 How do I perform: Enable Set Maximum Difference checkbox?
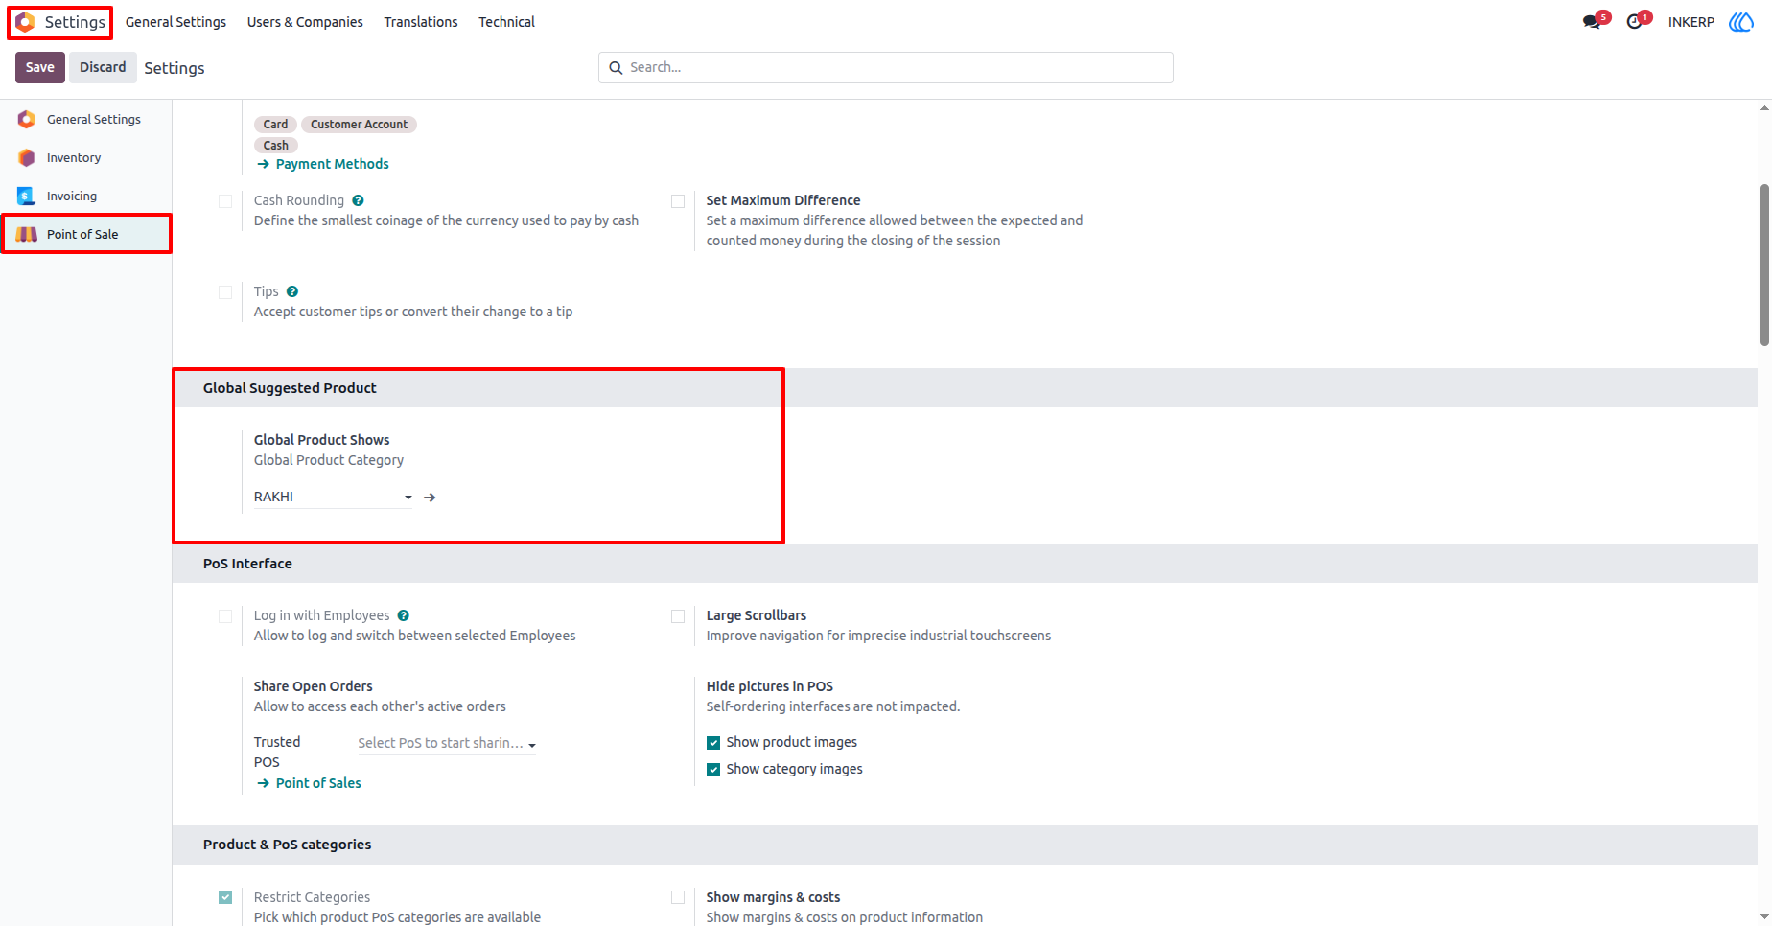678,201
